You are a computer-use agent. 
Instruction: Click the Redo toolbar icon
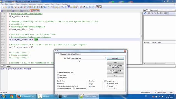(38, 7)
